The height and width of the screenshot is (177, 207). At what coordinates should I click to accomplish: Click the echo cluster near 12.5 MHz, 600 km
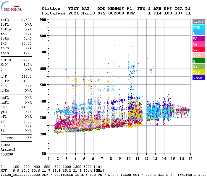151,69
